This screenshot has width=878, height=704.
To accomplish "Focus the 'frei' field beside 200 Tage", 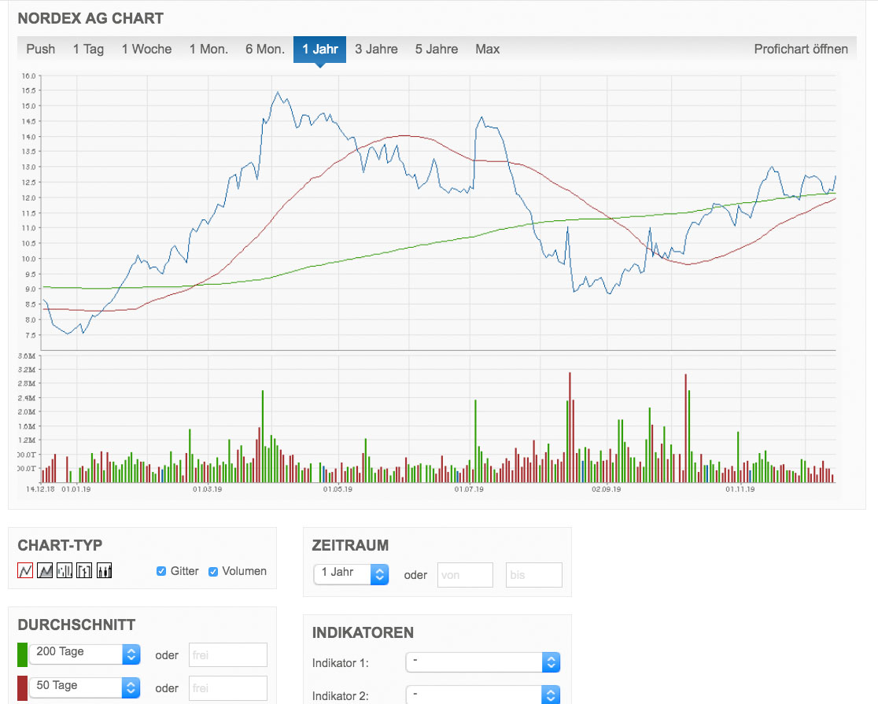I will pyautogui.click(x=228, y=654).
